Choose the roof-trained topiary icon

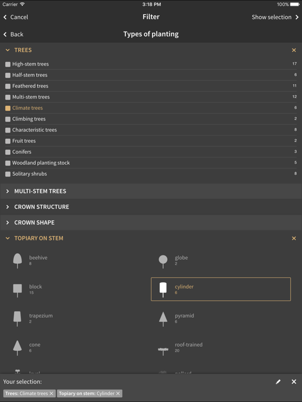coord(163,351)
